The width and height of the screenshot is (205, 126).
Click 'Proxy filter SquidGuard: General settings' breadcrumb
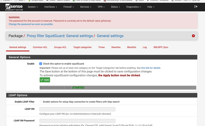[60, 36]
